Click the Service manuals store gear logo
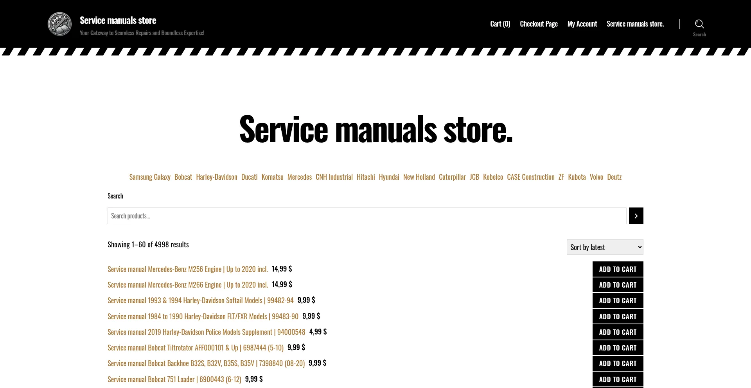The width and height of the screenshot is (751, 388). pyautogui.click(x=59, y=24)
